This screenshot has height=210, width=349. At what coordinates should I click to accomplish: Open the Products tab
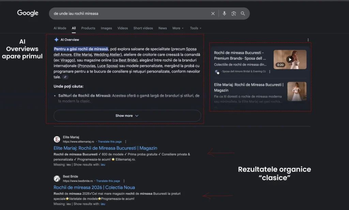[x=88, y=28]
